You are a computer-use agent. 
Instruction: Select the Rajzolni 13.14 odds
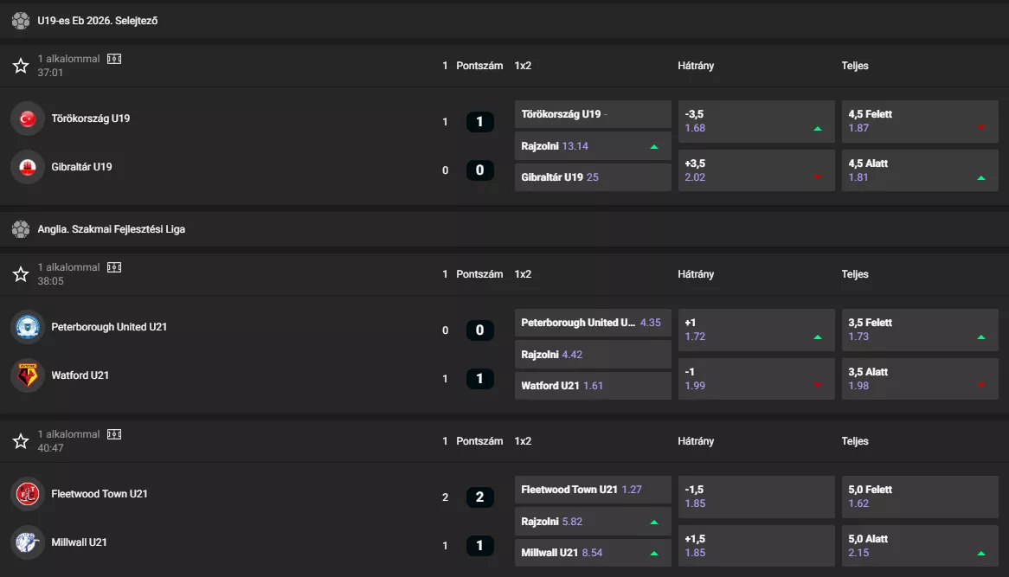(592, 145)
